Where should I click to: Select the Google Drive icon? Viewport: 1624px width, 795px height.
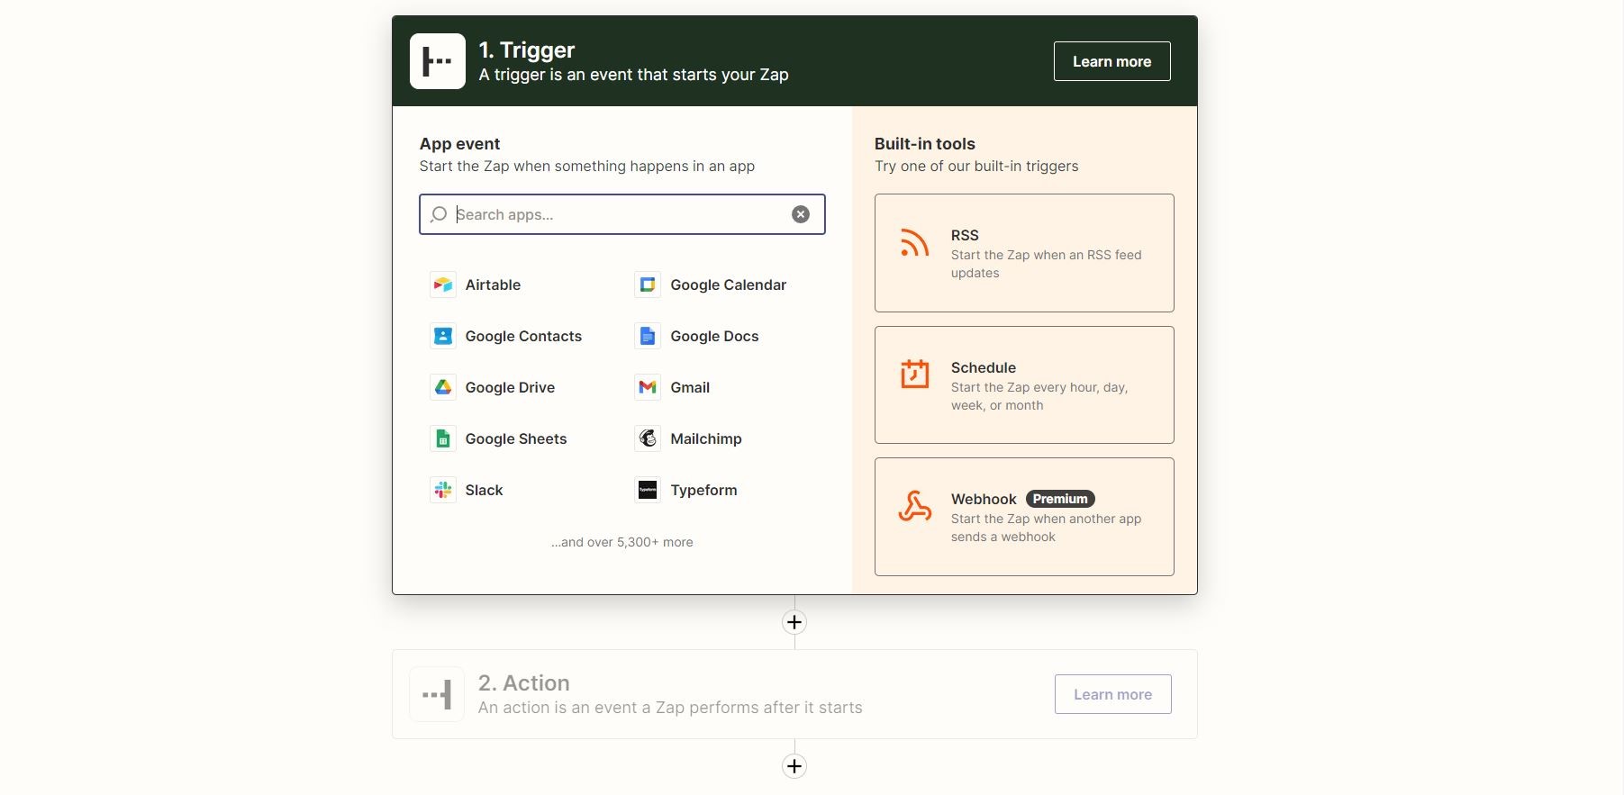(442, 387)
